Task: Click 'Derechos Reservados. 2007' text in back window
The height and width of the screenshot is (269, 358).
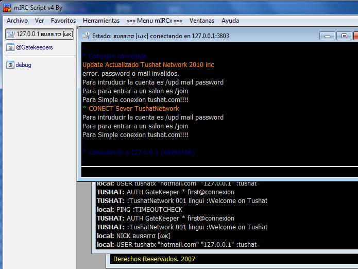Action: 155,259
